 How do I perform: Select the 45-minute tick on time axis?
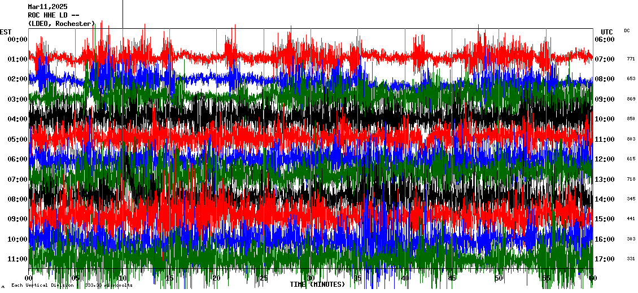pos(452,278)
